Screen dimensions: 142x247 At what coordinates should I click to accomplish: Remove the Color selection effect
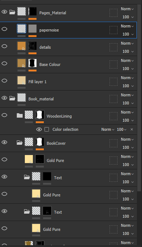[x=132, y=129]
